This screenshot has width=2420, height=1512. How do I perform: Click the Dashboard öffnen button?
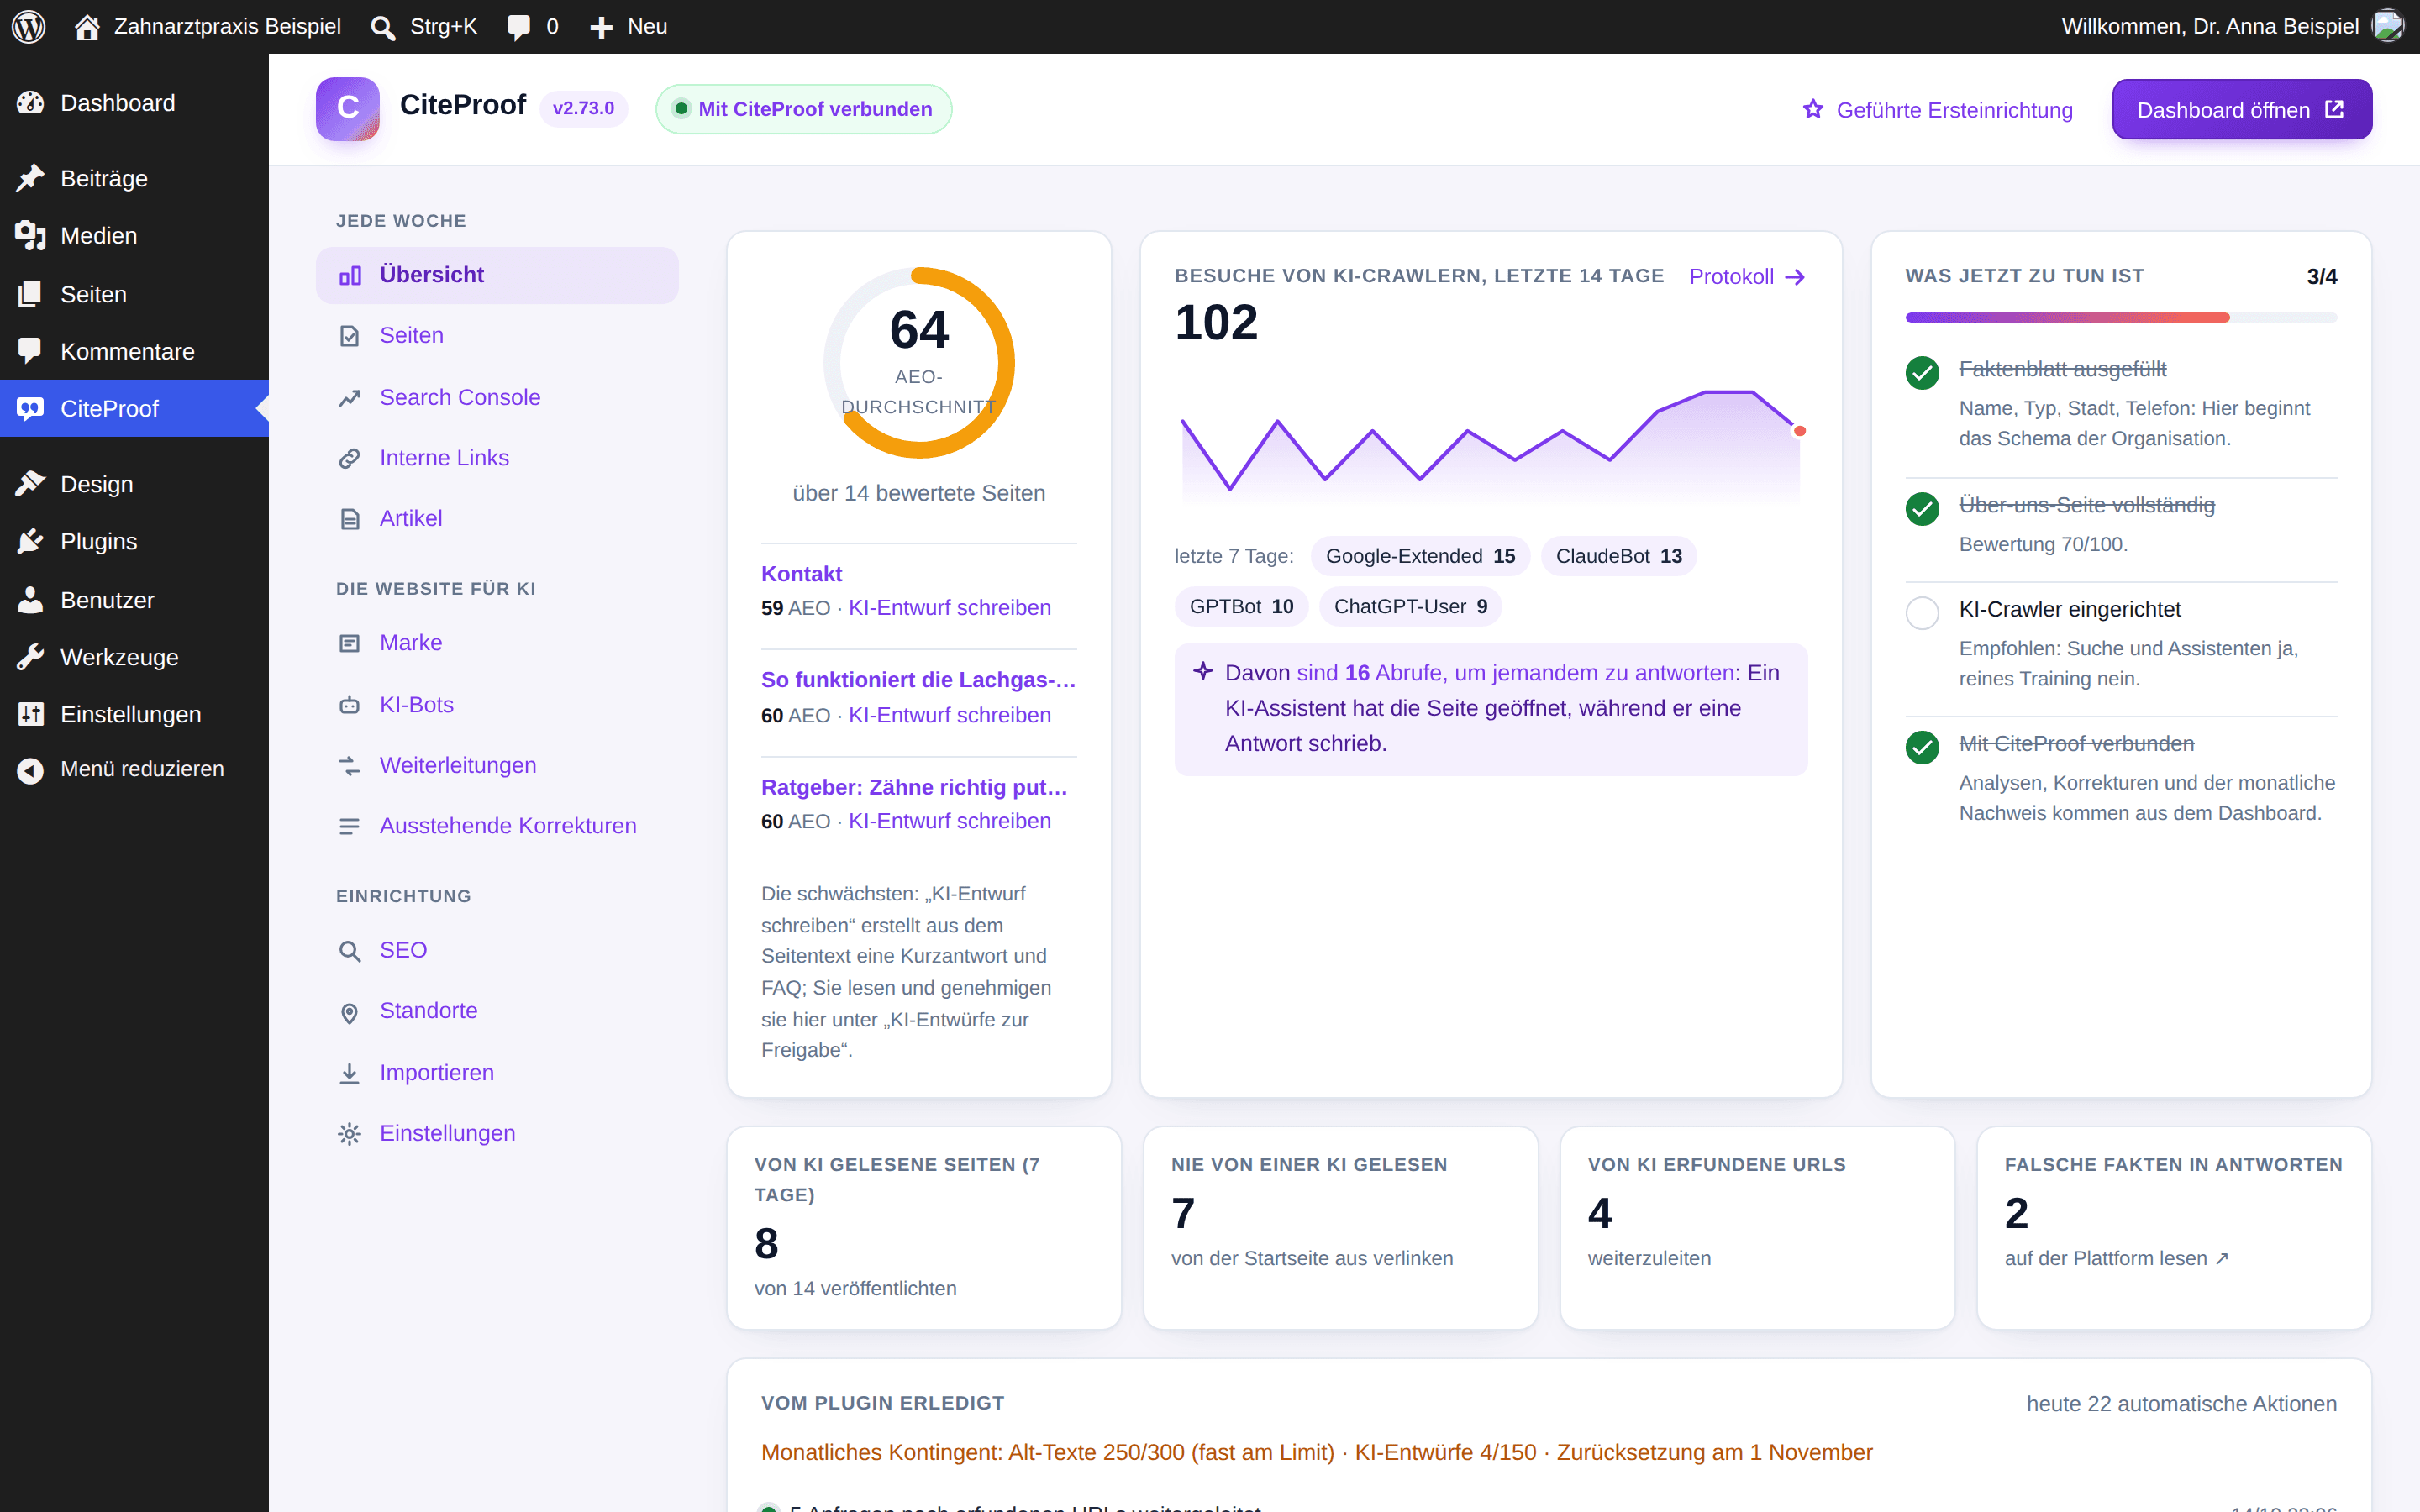(2241, 109)
